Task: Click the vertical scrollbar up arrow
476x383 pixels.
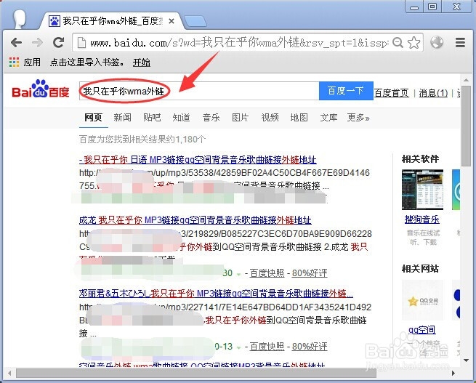Action: [x=466, y=80]
